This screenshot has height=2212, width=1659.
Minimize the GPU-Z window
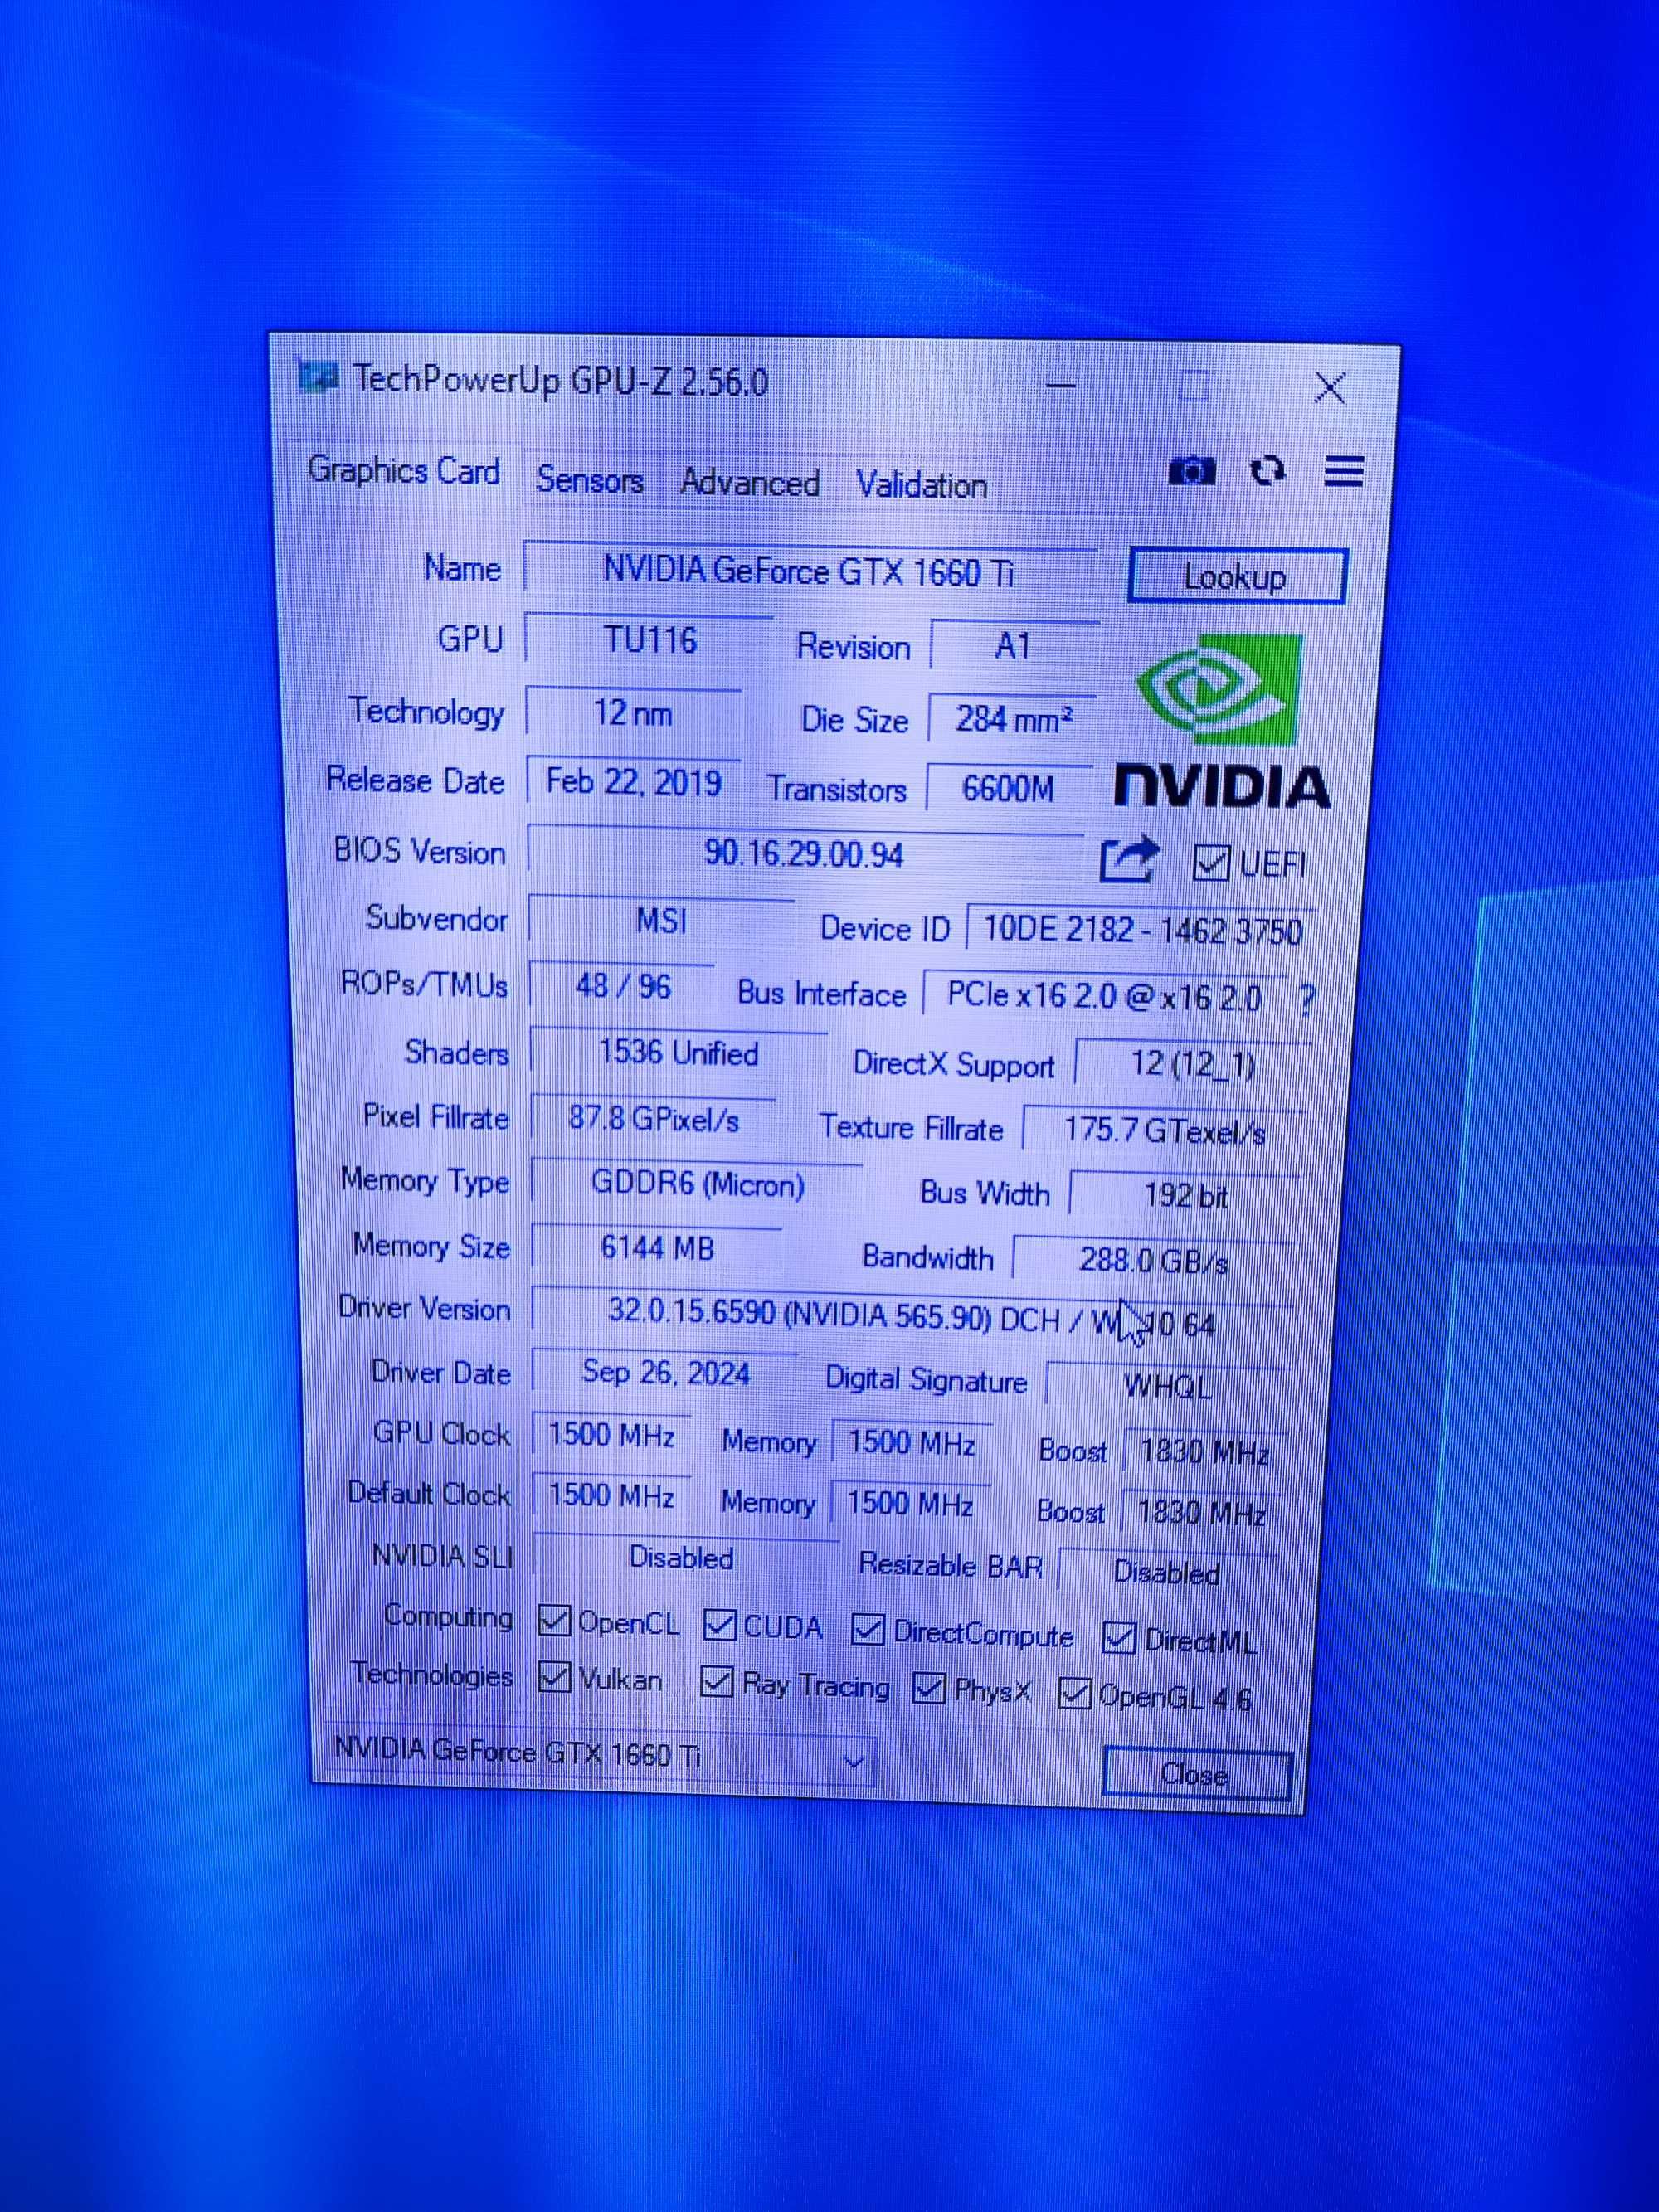click(x=1061, y=384)
